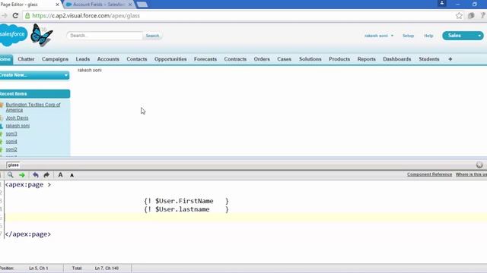The width and height of the screenshot is (487, 273).
Task: Close the Account Fields browser tab
Action: pos(130,5)
